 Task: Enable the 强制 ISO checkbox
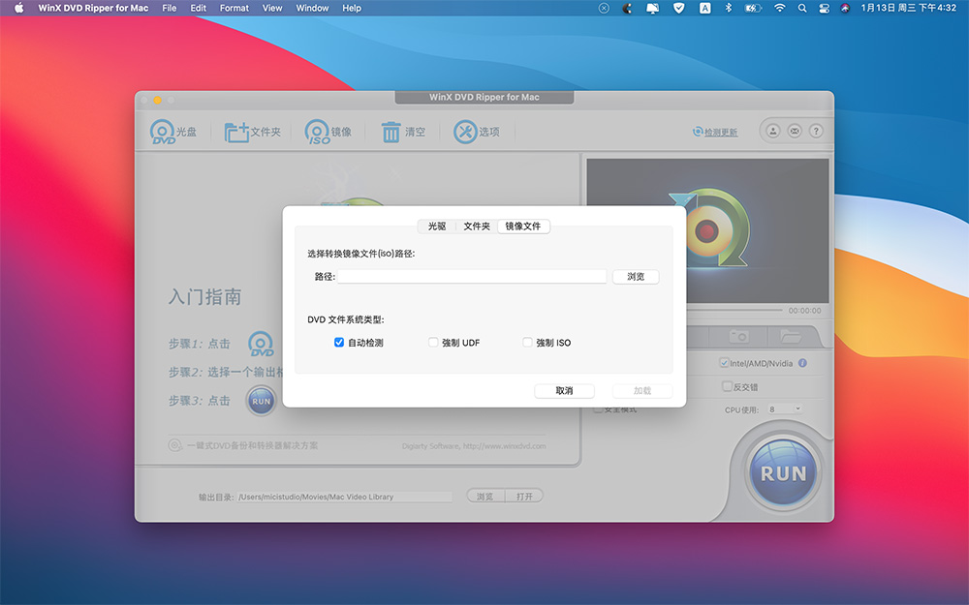[x=527, y=342]
